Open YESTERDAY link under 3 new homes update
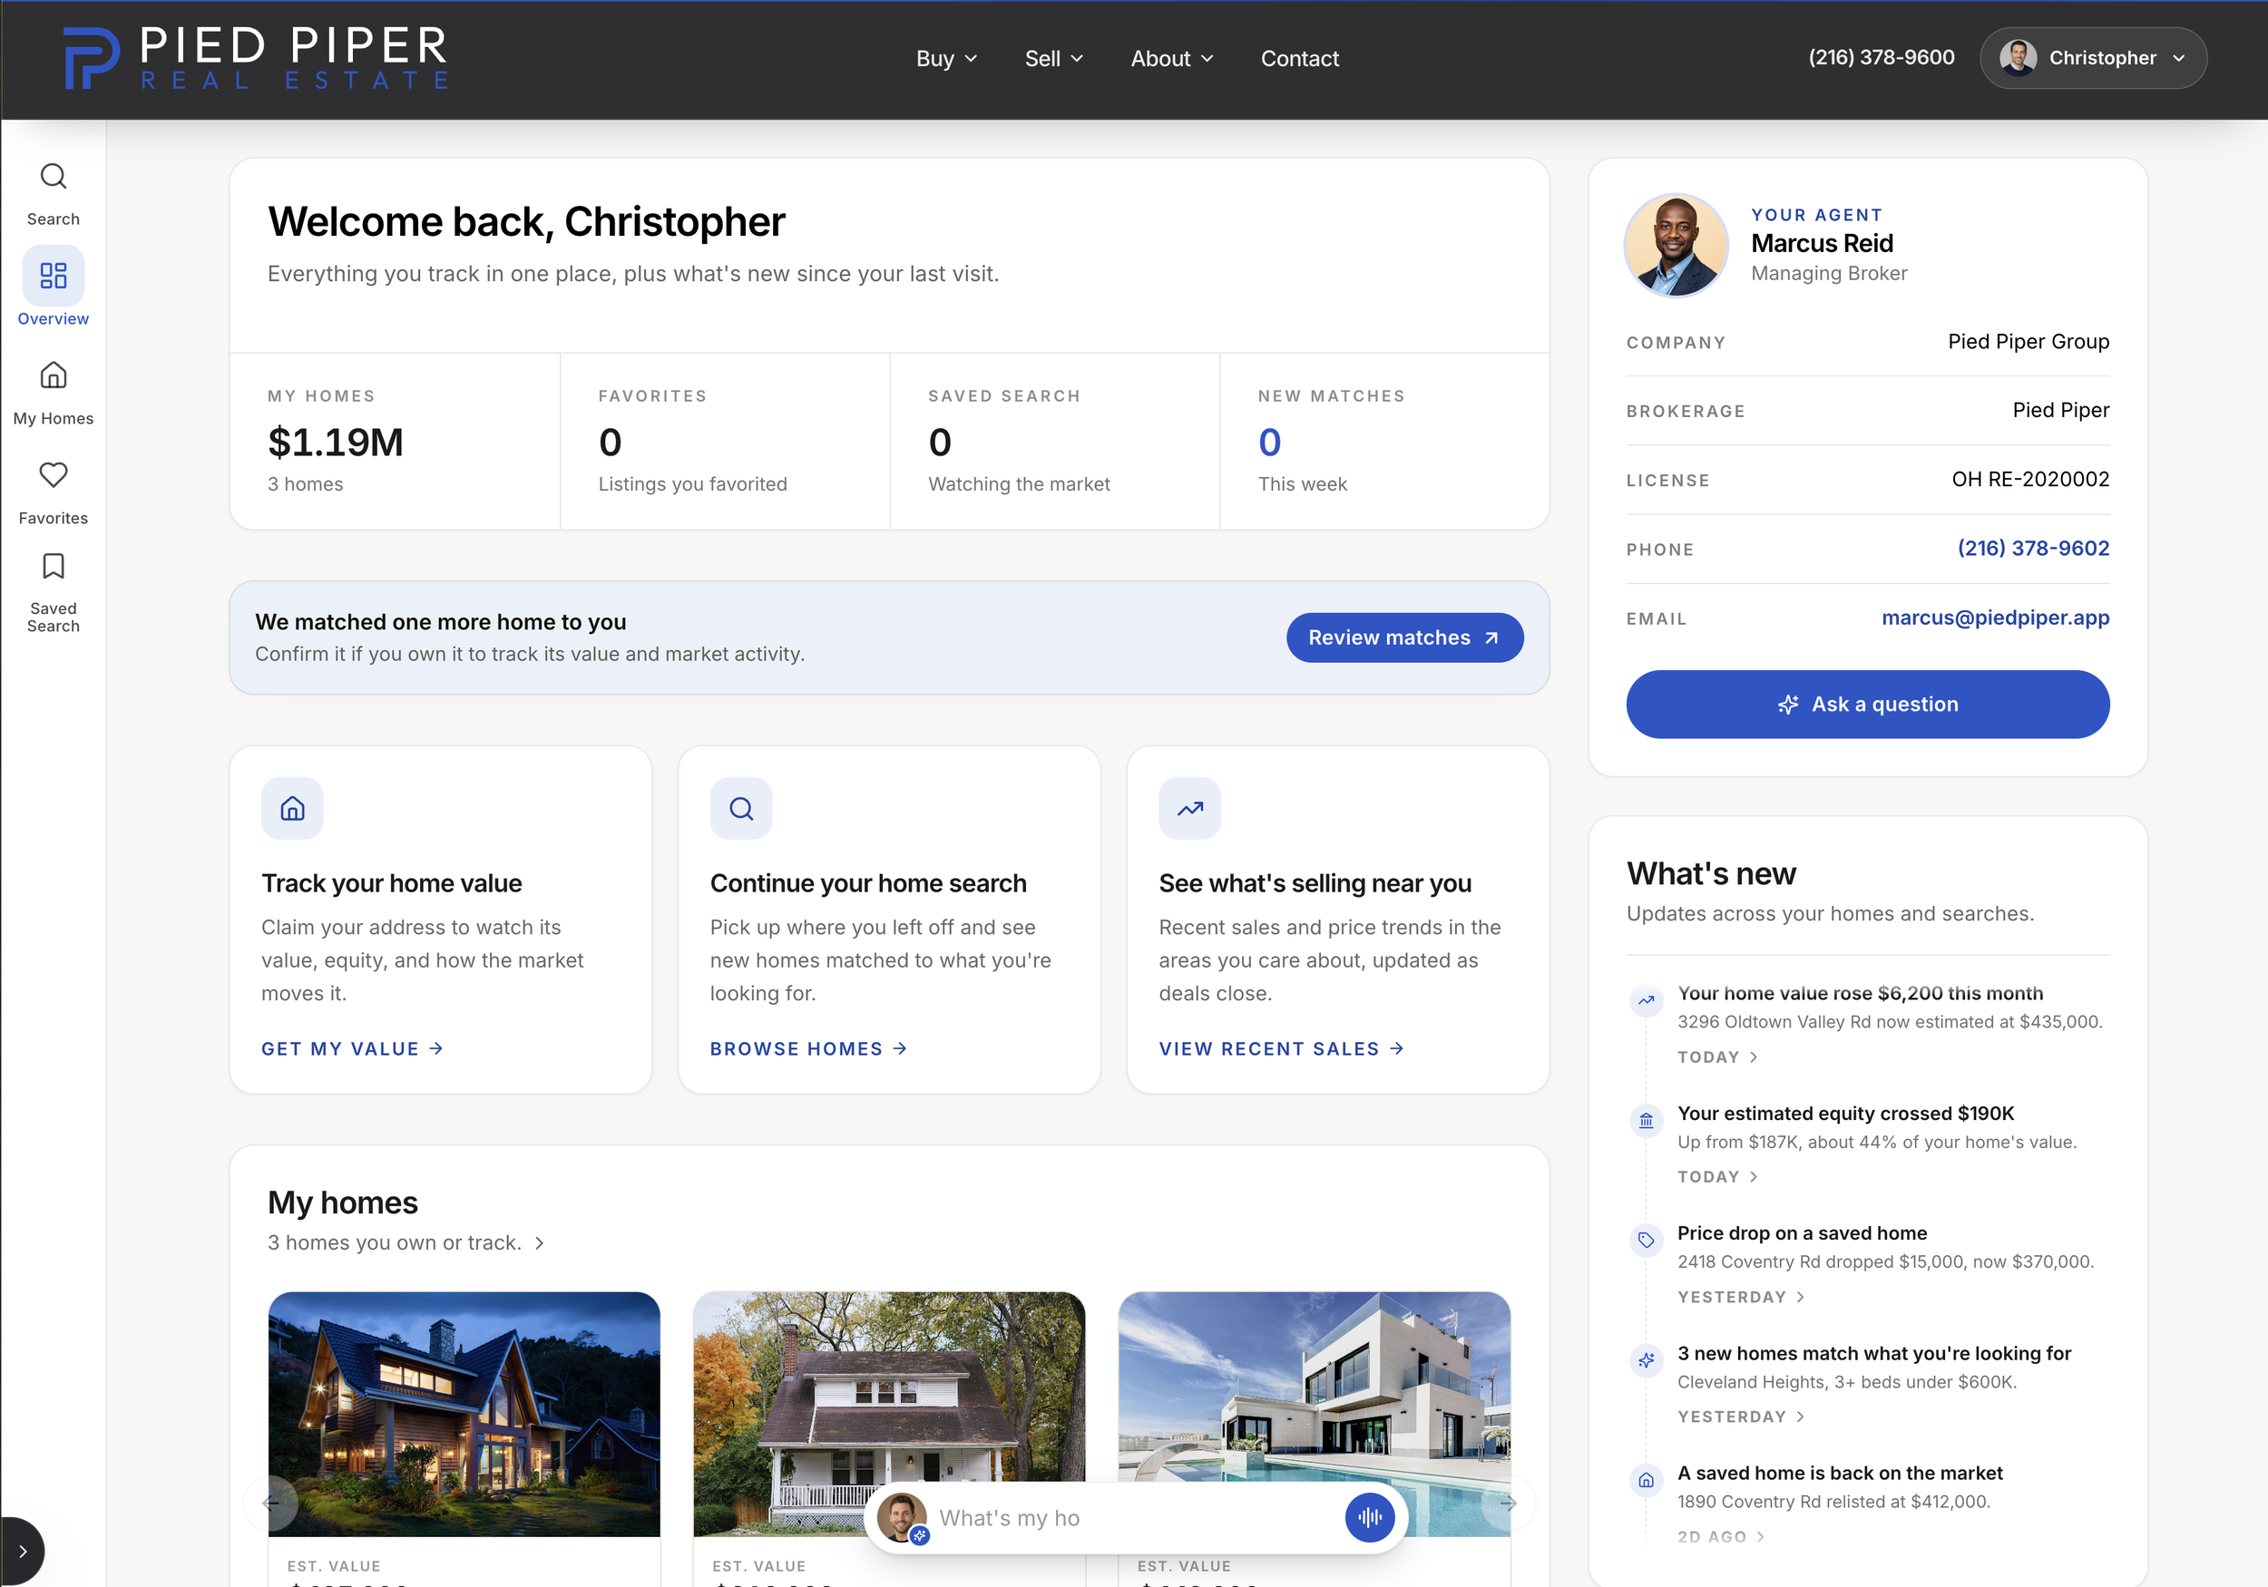2268x1587 pixels. 1742,1417
